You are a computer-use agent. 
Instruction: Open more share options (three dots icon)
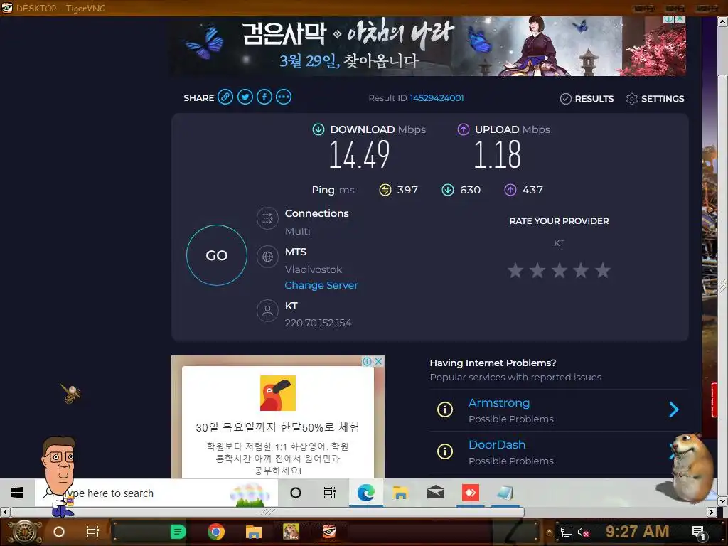pos(284,97)
